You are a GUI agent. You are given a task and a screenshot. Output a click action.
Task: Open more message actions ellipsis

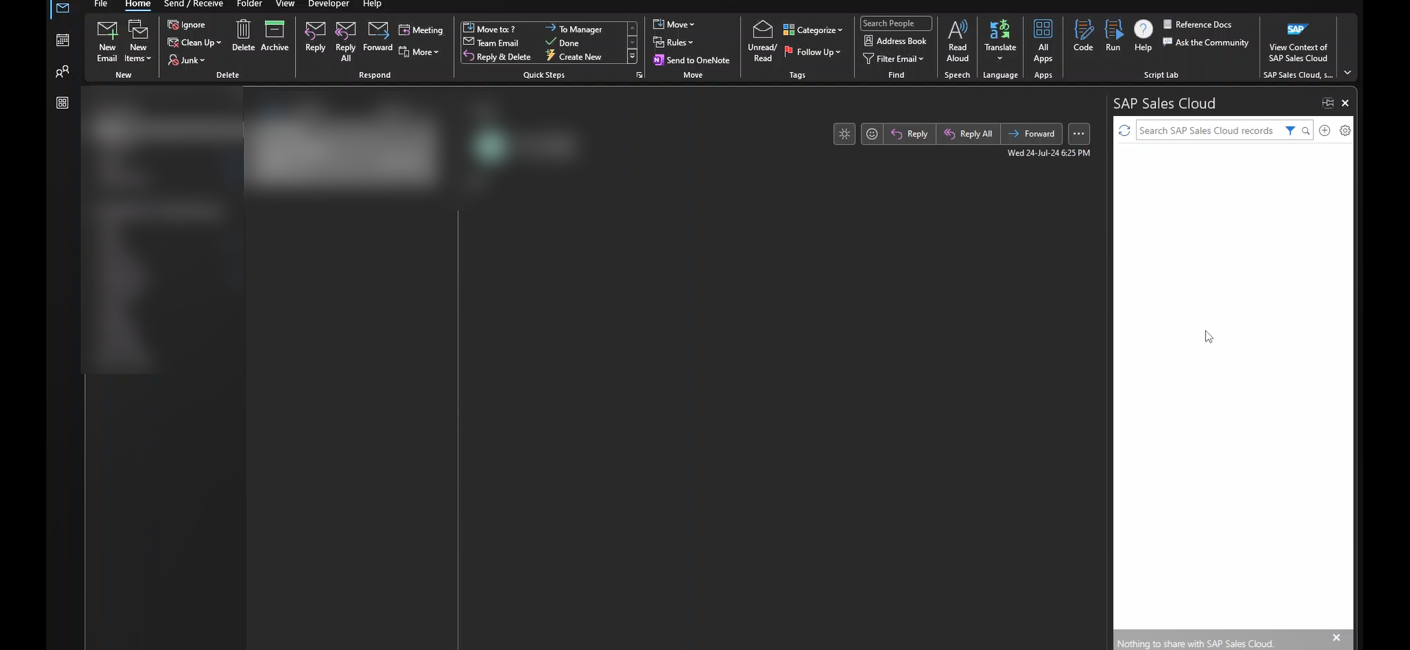1079,134
